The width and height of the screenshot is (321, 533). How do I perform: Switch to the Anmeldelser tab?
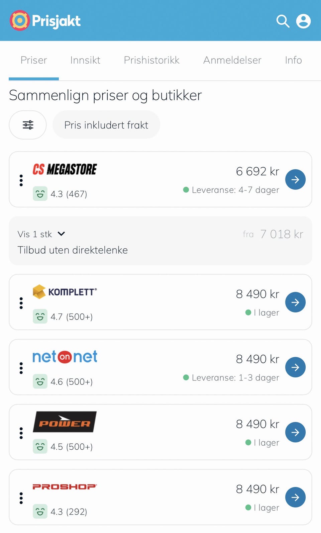point(232,60)
